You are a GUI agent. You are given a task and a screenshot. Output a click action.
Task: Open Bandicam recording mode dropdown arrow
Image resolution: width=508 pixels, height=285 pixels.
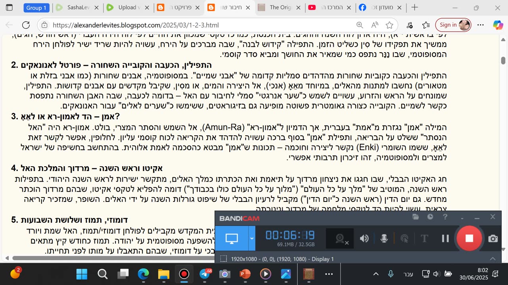(252, 238)
